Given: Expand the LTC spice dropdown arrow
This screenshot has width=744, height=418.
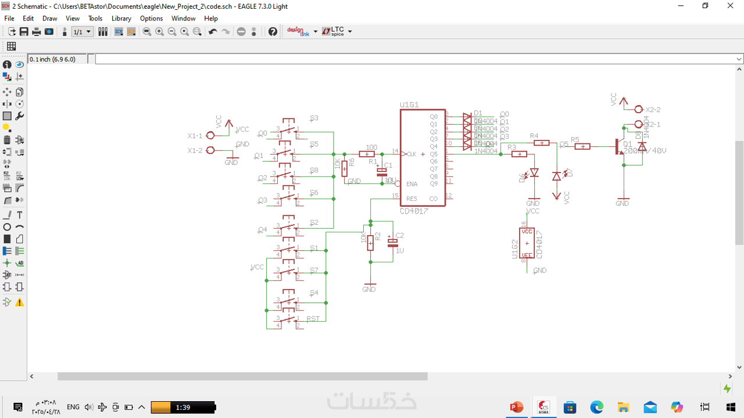Looking at the screenshot, I should click(x=350, y=31).
